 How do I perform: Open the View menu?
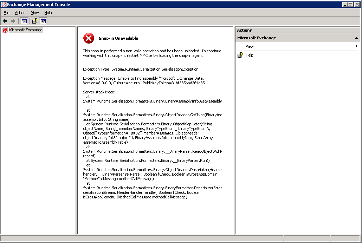click(35, 13)
